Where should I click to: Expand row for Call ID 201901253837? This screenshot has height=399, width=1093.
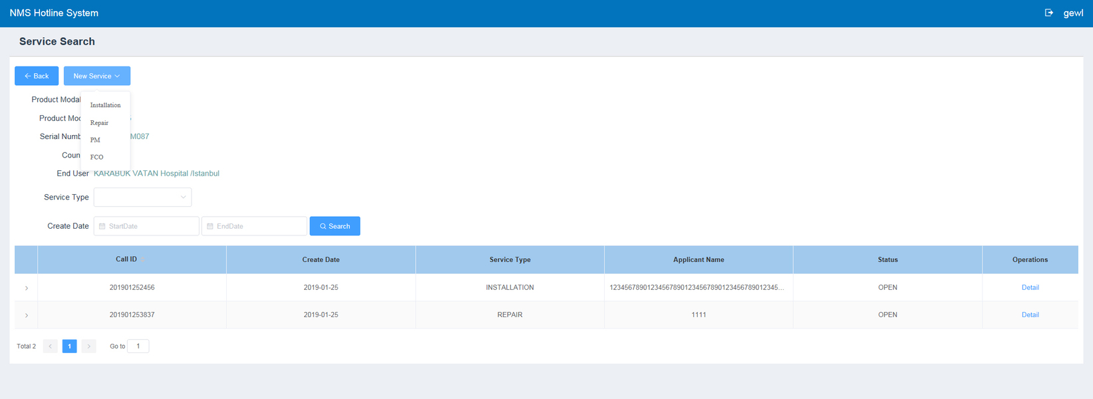(27, 315)
